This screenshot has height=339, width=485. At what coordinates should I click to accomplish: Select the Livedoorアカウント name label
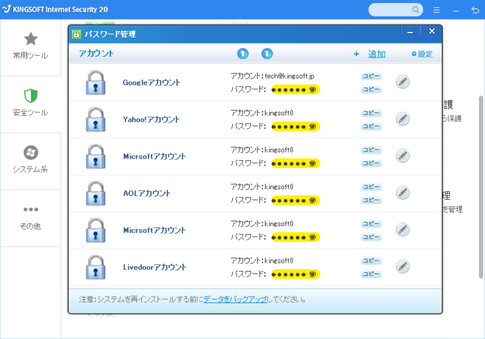pyautogui.click(x=155, y=267)
